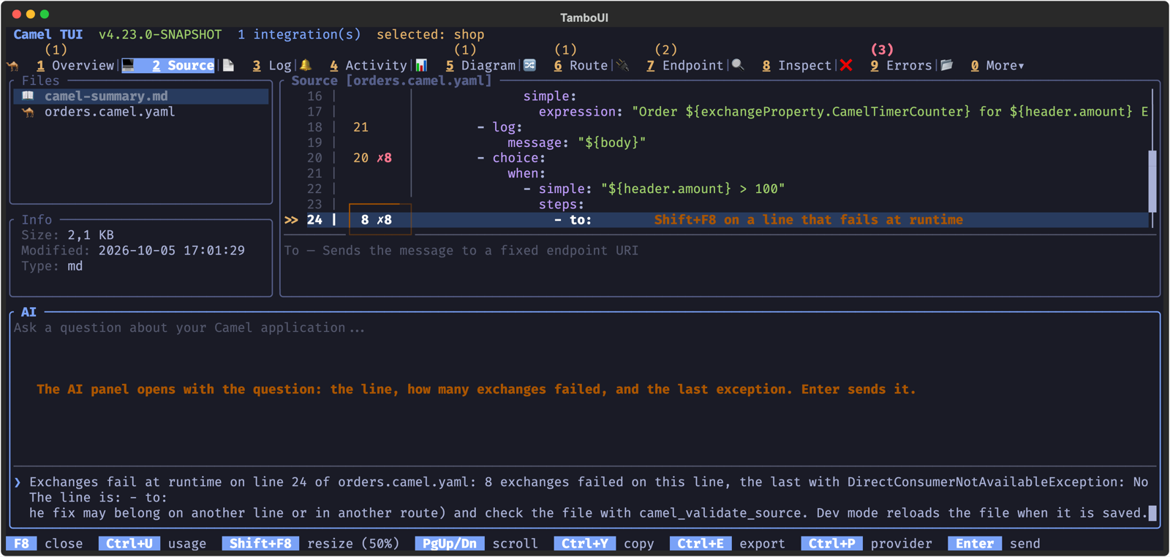
Task: Open the Route tab
Action: pos(581,66)
